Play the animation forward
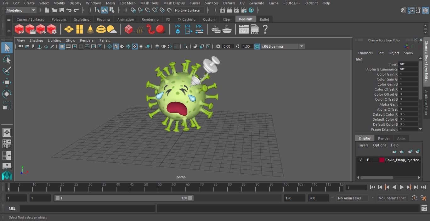The height and width of the screenshot is (221, 430). [x=402, y=187]
